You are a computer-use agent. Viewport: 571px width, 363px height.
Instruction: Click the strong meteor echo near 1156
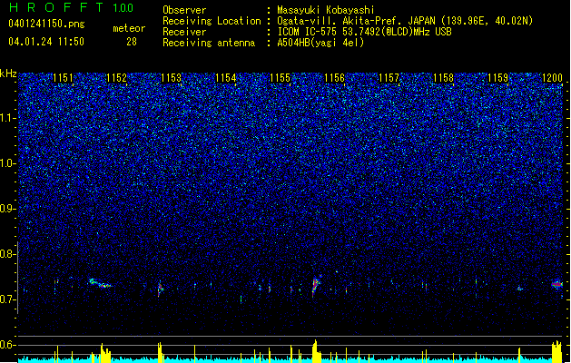[x=316, y=286]
